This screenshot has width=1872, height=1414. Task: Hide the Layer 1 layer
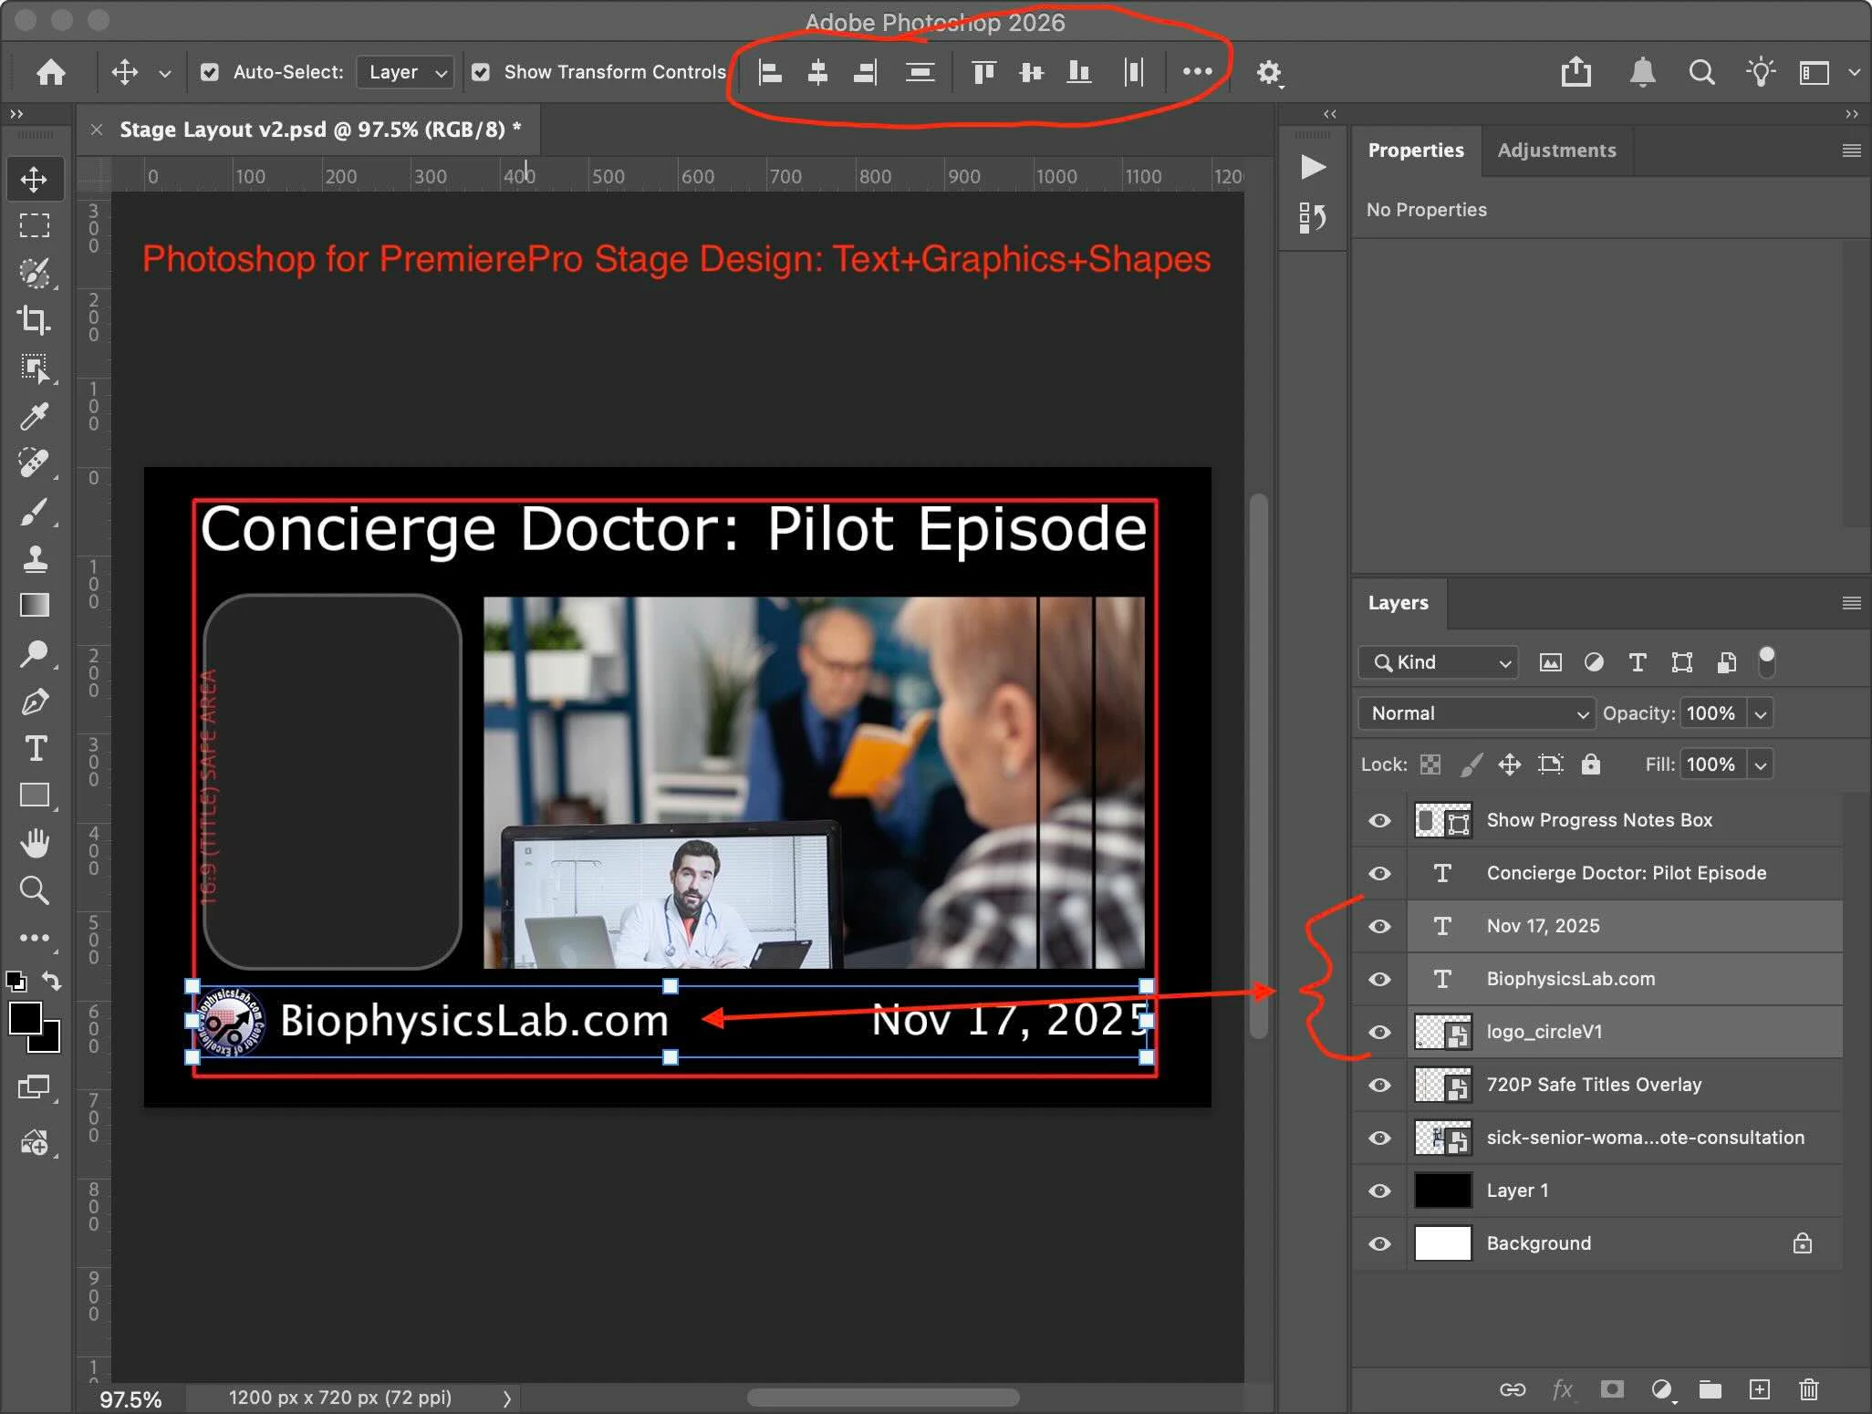[x=1379, y=1190]
